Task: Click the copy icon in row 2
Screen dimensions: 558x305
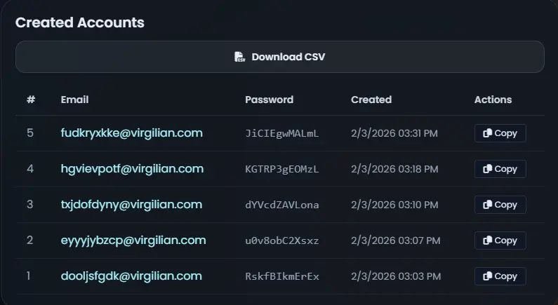Action: [487, 240]
